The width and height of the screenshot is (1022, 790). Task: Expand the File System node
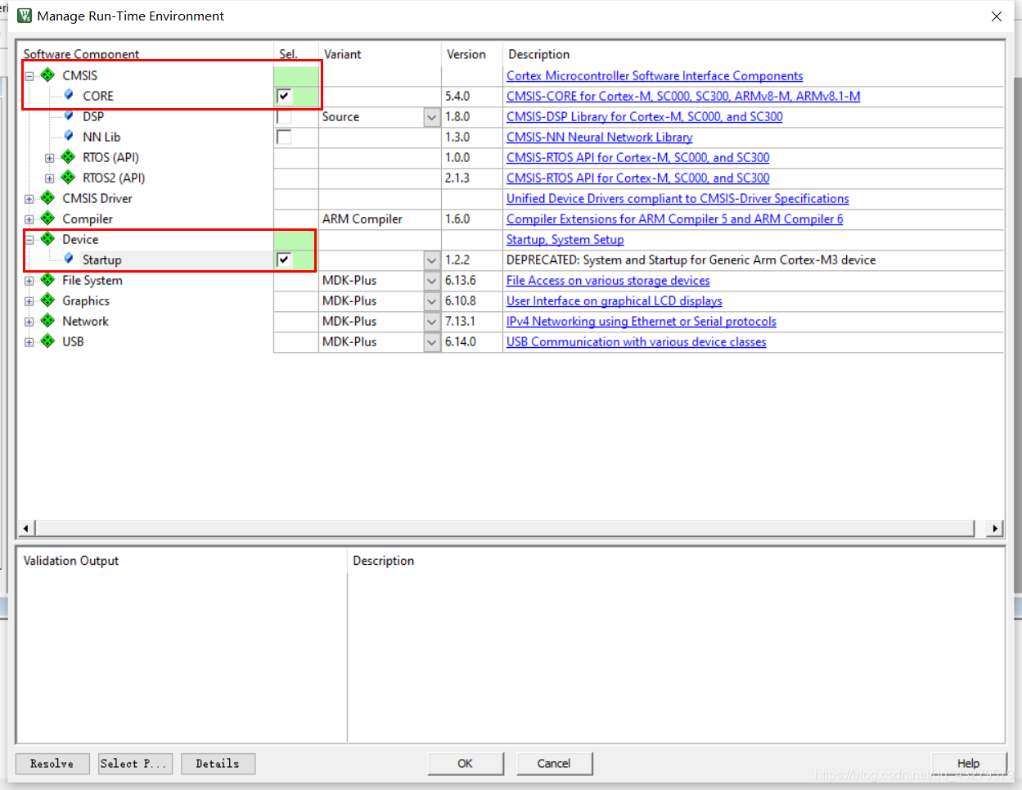29,281
